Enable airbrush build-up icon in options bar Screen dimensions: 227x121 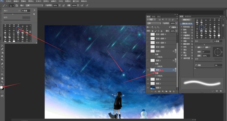tap(82, 6)
